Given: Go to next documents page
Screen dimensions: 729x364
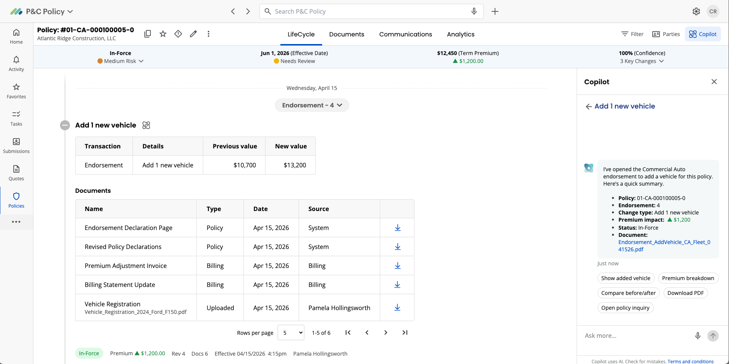Looking at the screenshot, I should coord(386,332).
